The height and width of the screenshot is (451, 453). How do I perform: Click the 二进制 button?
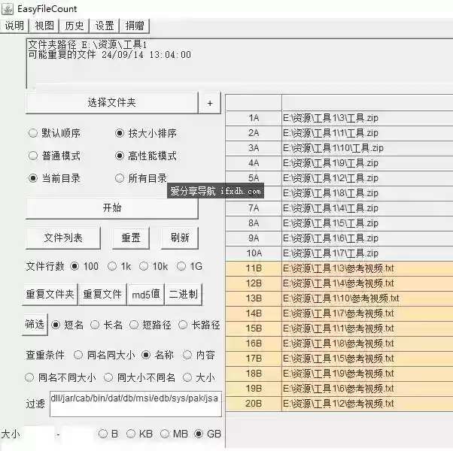[x=183, y=295]
